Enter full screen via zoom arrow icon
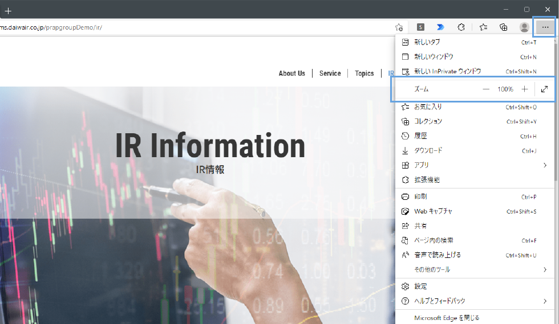559x324 pixels. coord(544,89)
